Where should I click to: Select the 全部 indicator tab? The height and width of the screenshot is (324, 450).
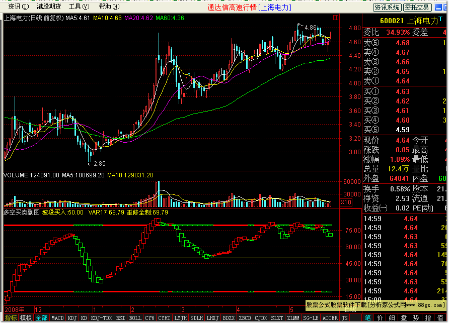42,318
